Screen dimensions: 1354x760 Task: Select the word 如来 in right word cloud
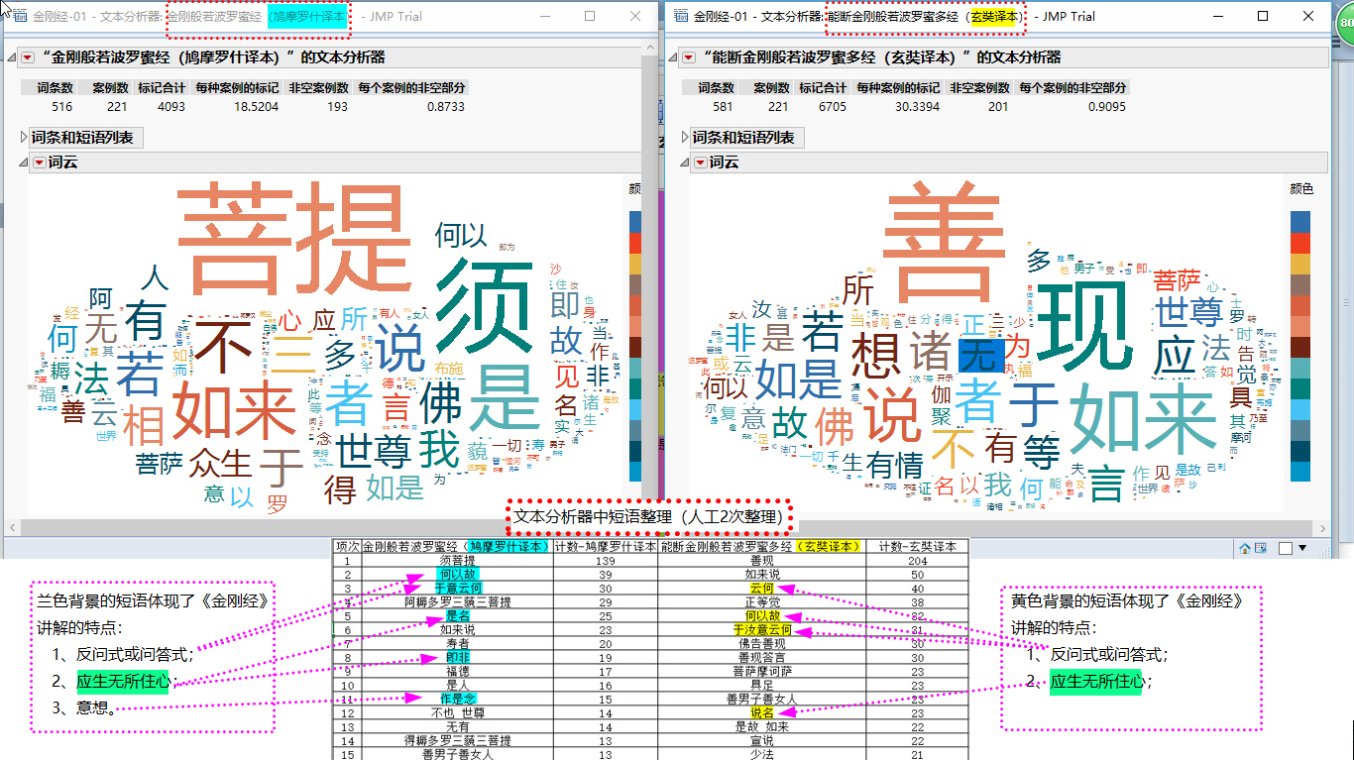pyautogui.click(x=1143, y=419)
